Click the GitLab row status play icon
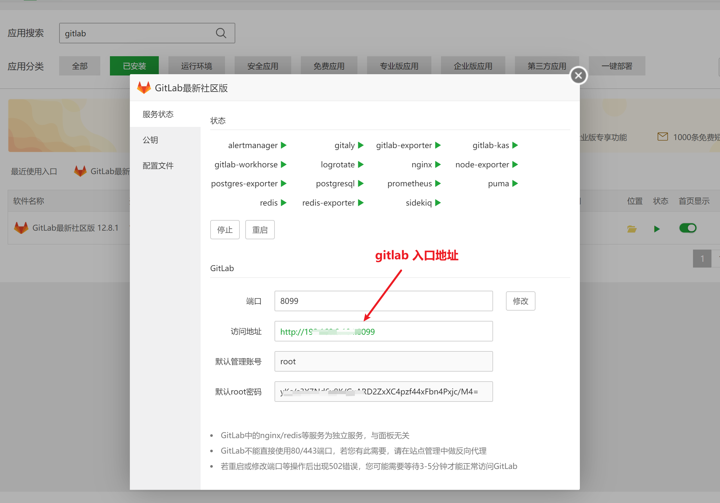Screen dimensions: 720x503 coord(657,229)
